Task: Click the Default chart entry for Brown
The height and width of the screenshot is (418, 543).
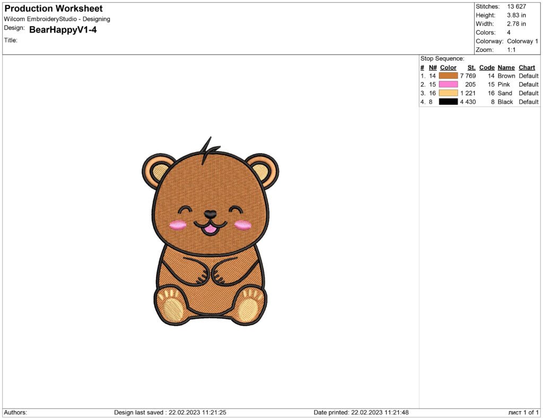Action: pos(528,75)
